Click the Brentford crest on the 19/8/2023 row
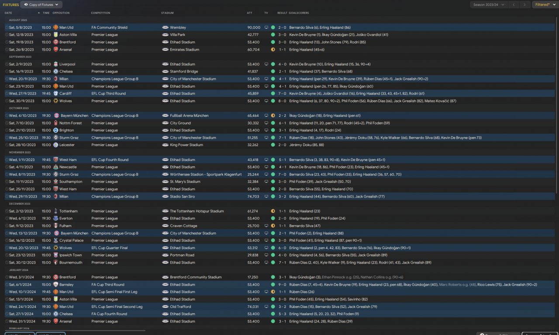This screenshot has height=335, width=559. (55, 42)
